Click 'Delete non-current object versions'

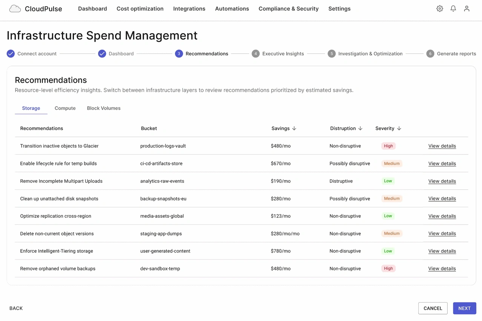pyautogui.click(x=57, y=234)
